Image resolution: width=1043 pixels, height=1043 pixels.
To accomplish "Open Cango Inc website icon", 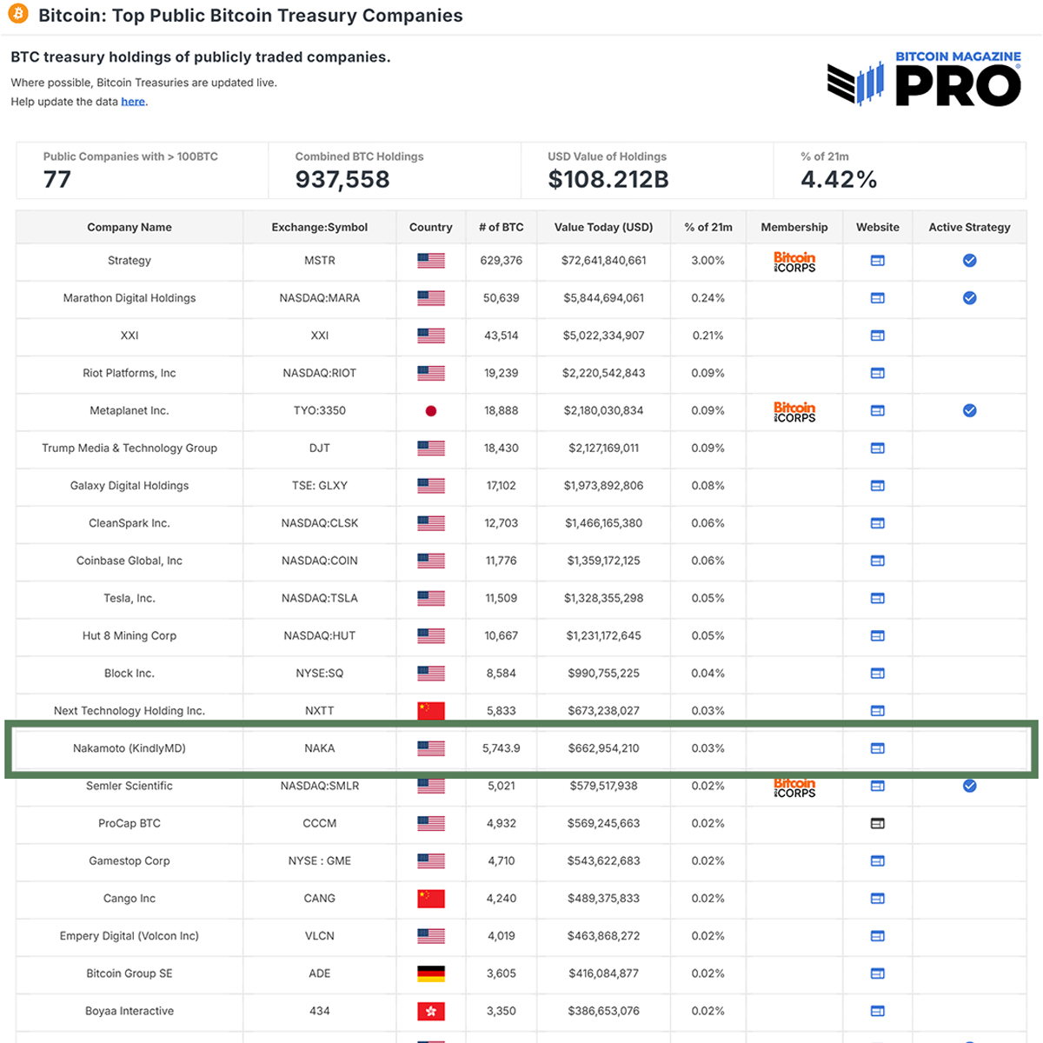I will [878, 899].
